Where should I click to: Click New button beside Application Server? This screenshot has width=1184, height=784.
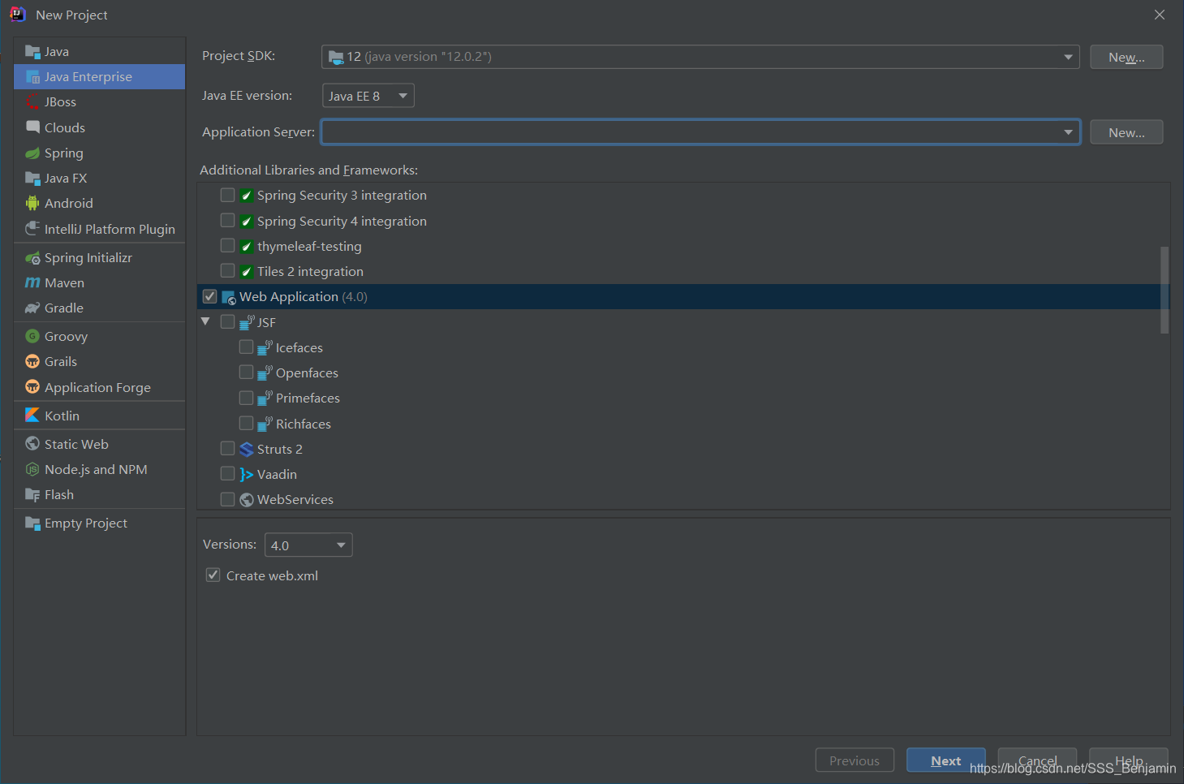tap(1126, 132)
